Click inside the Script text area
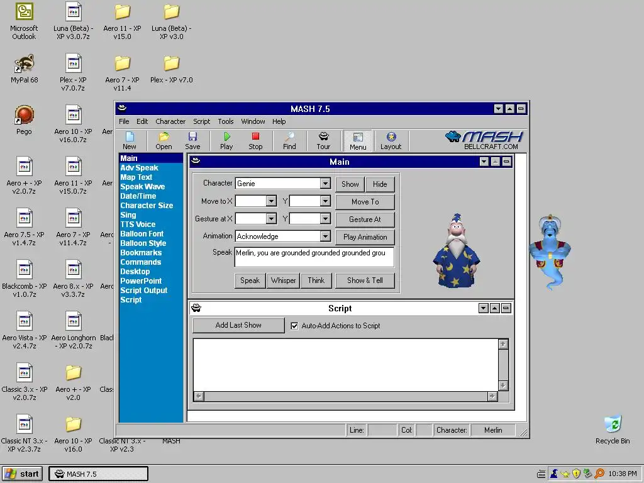This screenshot has height=483, width=644. 345,365
